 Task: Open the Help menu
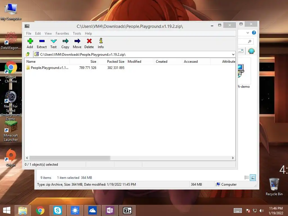coord(88,33)
